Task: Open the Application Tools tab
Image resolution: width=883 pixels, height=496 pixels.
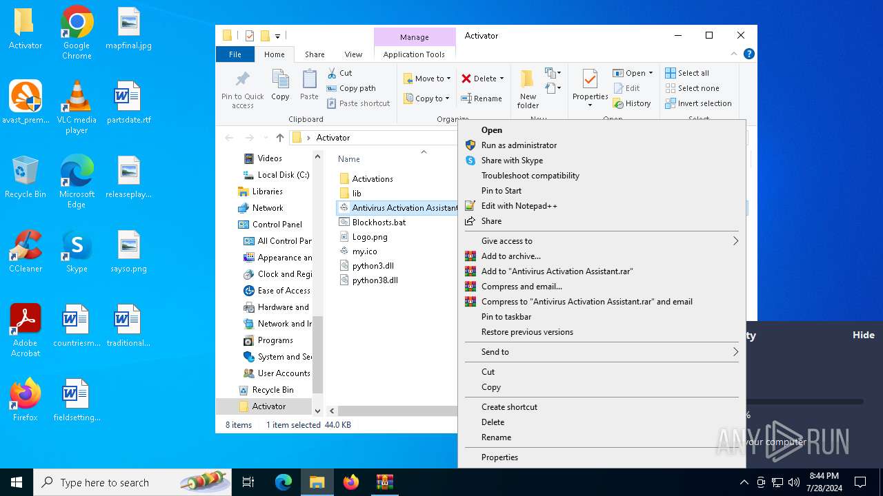Action: tap(414, 54)
